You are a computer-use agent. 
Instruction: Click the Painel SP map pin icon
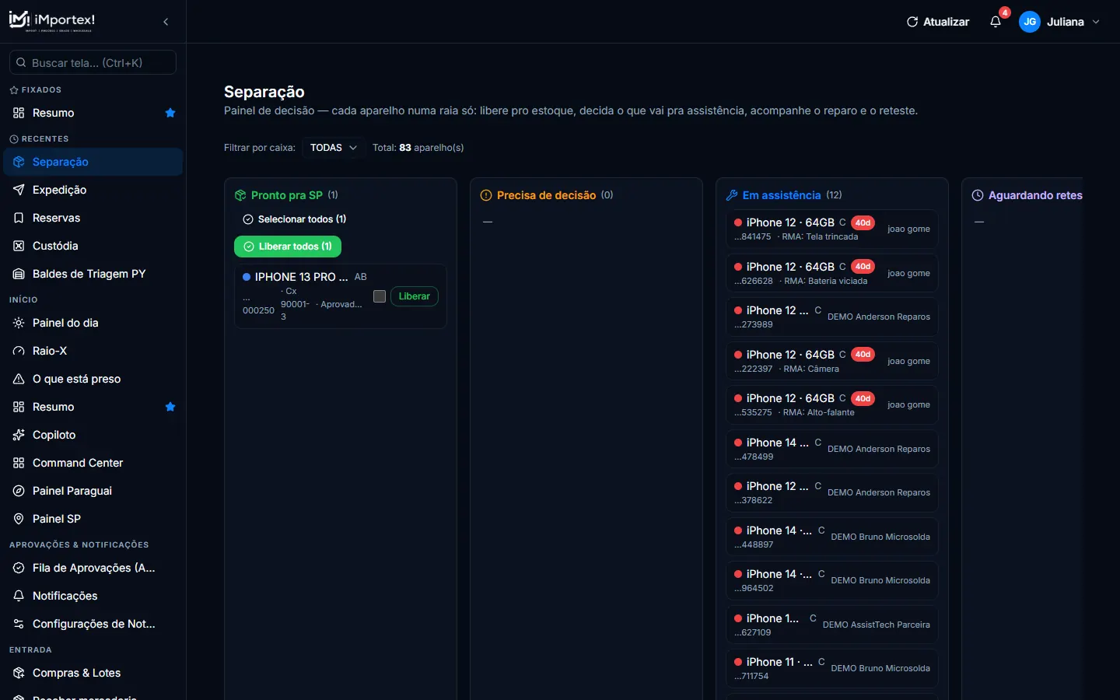[x=19, y=519]
